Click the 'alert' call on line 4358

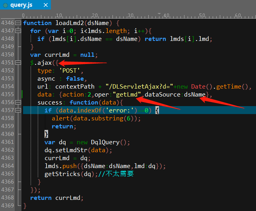[x=61, y=118]
